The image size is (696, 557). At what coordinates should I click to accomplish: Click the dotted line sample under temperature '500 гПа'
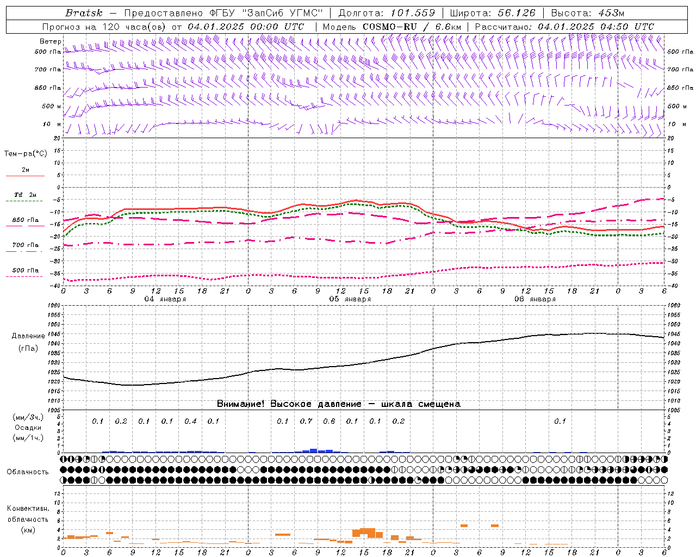click(25, 276)
